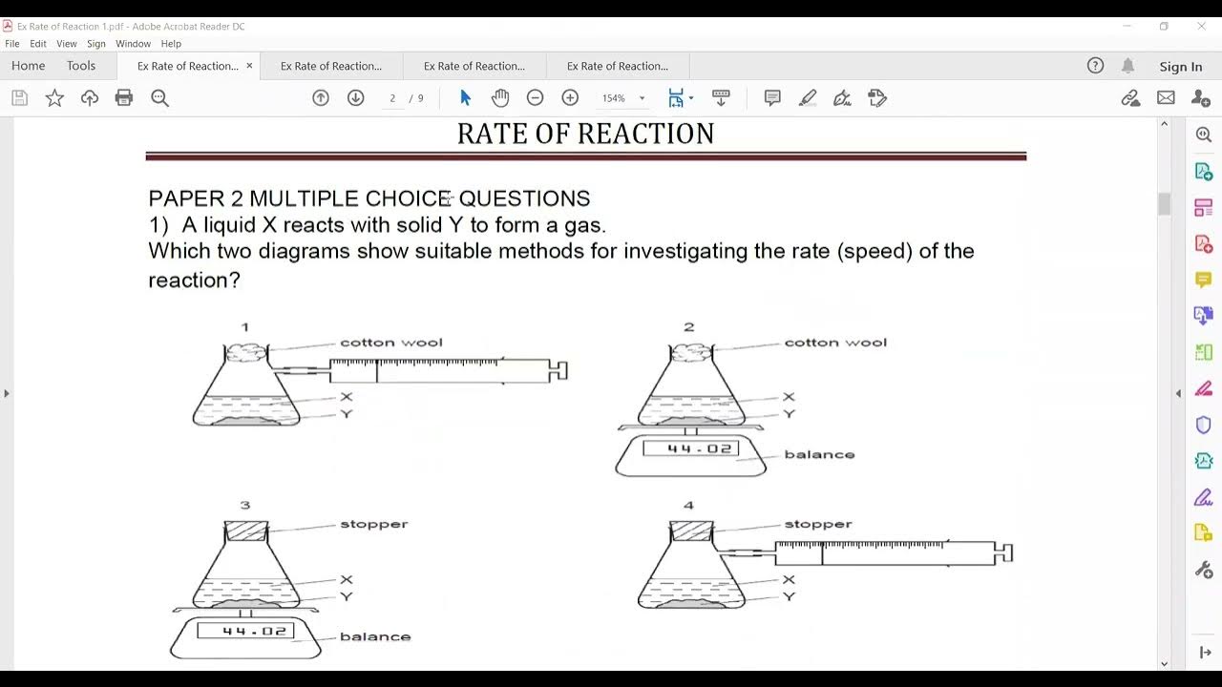Open Organize Pages green icon in right pane
Viewport: 1222px width, 687px height.
coord(1204,352)
